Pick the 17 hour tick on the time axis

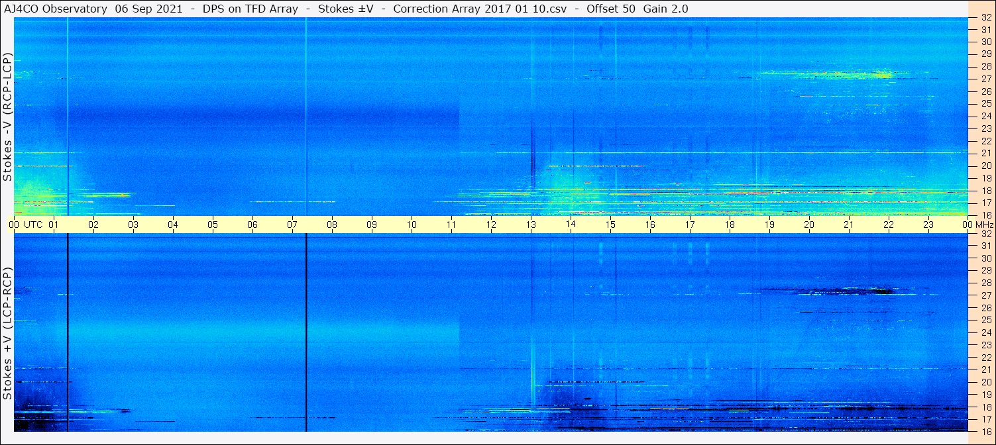point(690,224)
